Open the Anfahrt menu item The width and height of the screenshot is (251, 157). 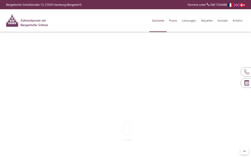(x=237, y=21)
